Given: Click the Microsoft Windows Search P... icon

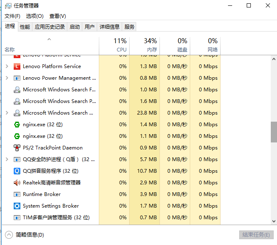Looking at the screenshot, I should 17,101.
